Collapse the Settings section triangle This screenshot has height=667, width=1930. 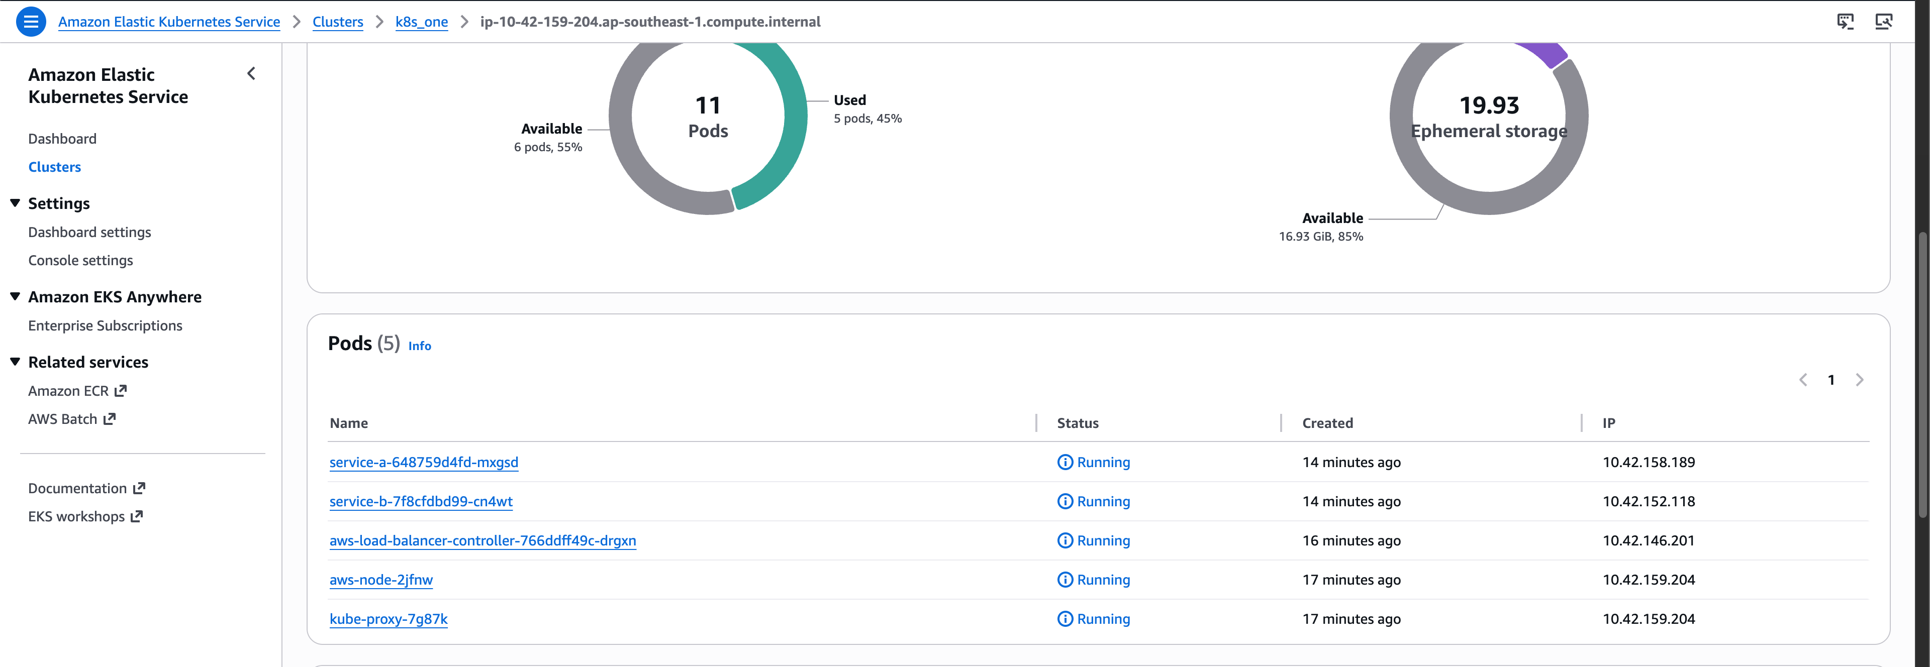coord(15,203)
